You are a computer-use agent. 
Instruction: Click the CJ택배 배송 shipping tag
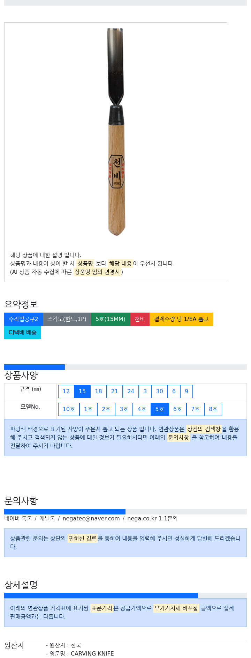pos(23,332)
